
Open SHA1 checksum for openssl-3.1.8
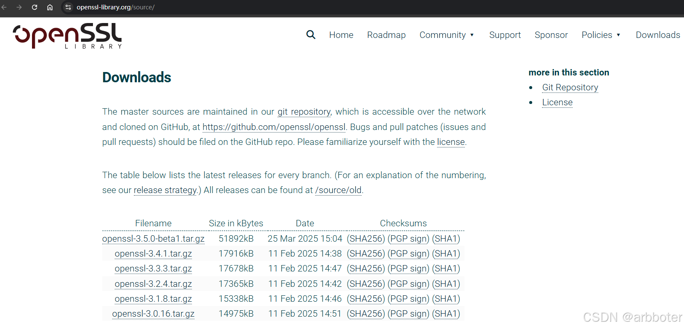coord(446,299)
